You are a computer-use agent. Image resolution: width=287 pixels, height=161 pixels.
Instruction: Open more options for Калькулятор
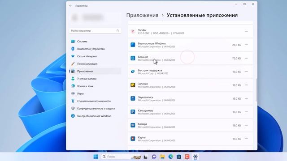pos(246,112)
